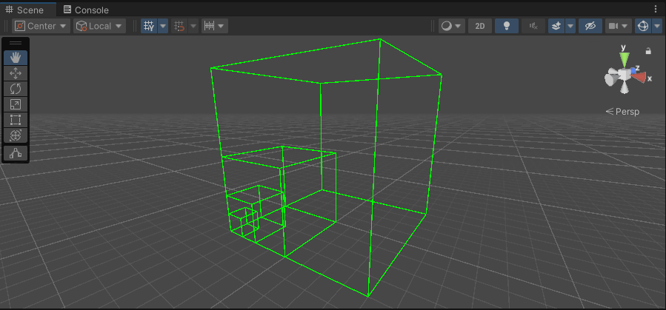Click the red X axis cone on gizmo
The image size is (666, 310).
coord(642,75)
